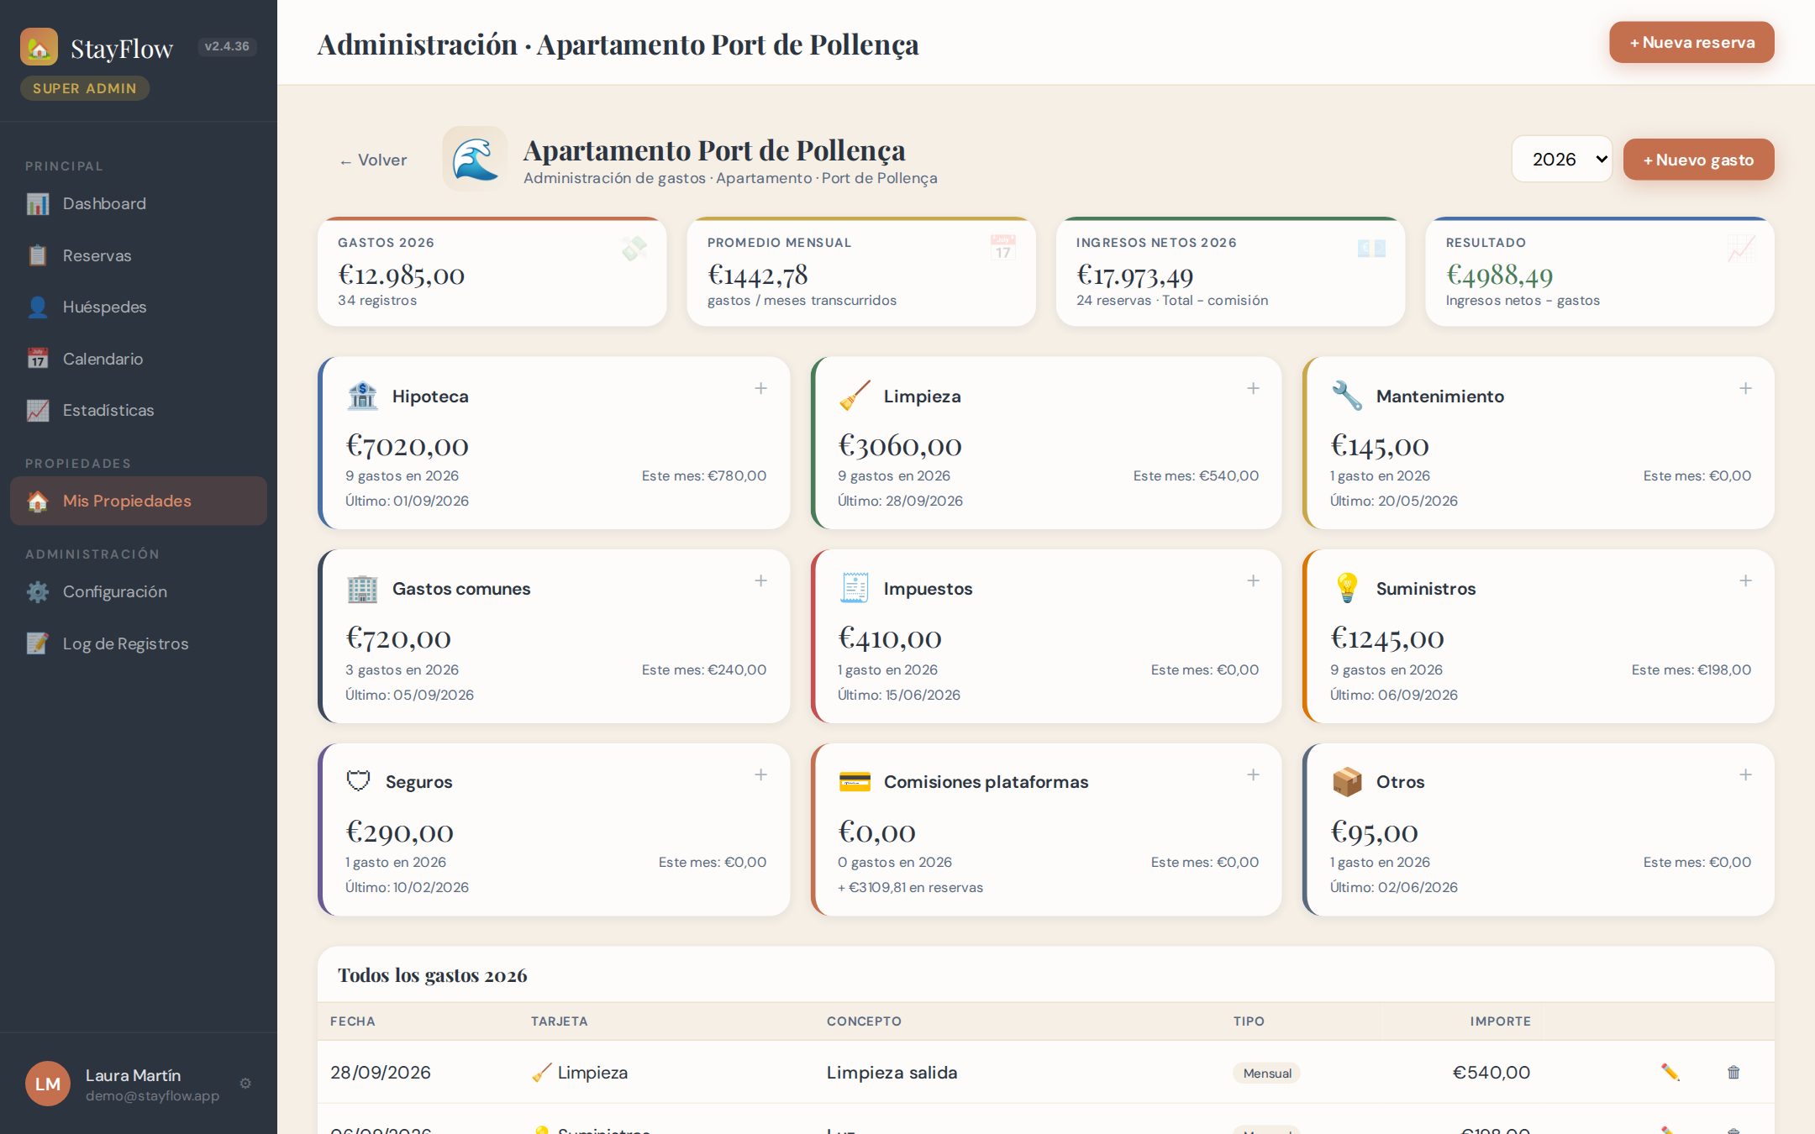Image resolution: width=1815 pixels, height=1134 pixels.
Task: Click the +€3109,81 en reservas text
Action: pyautogui.click(x=910, y=887)
